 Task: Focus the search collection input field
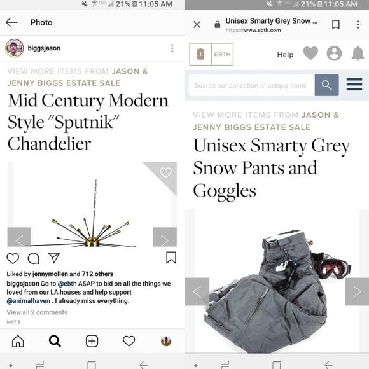(251, 85)
